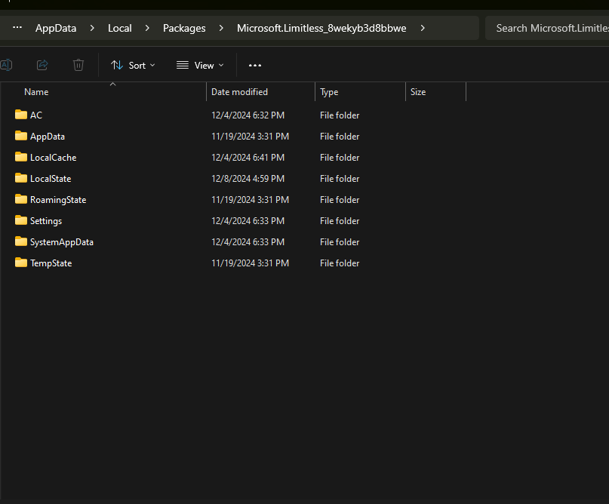Screen dimensions: 609x504
Task: Sort by the Date modified column header
Action: click(239, 92)
